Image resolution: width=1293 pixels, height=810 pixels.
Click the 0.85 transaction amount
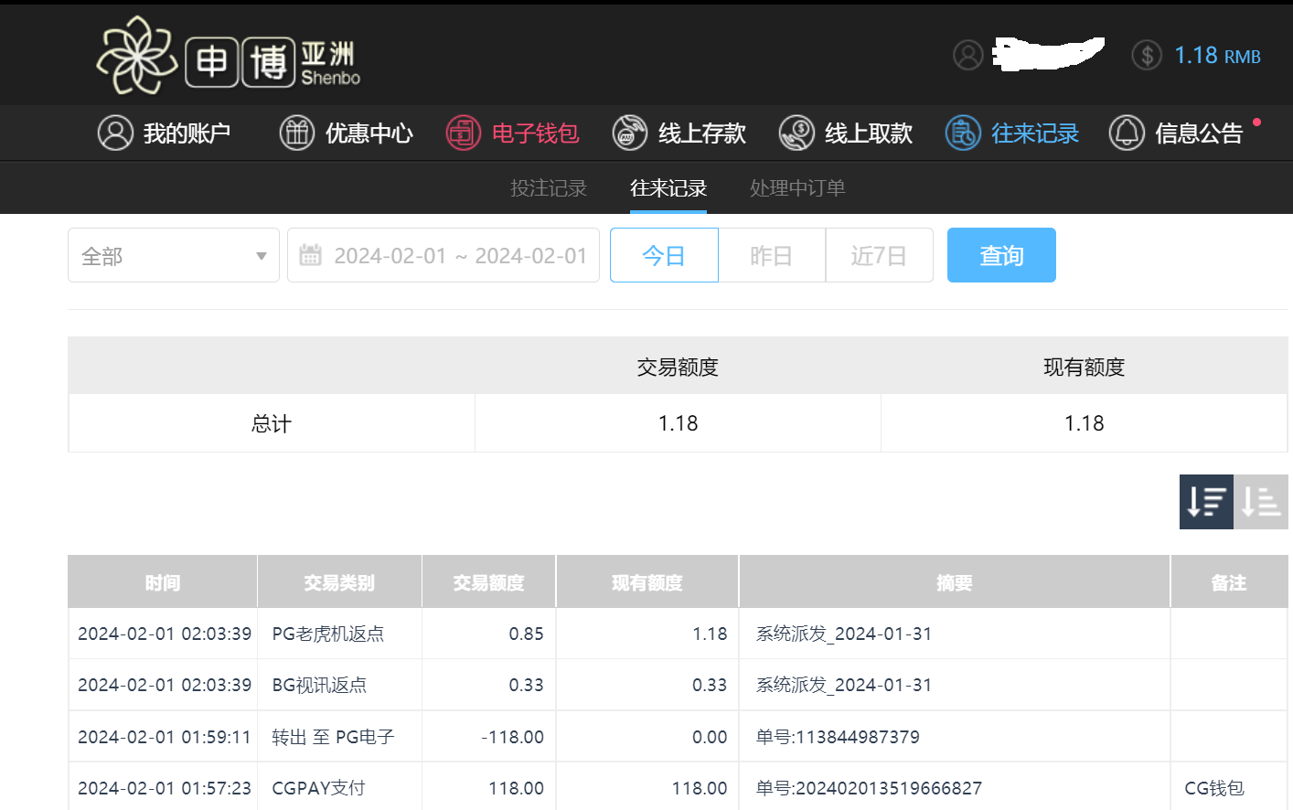click(x=527, y=634)
